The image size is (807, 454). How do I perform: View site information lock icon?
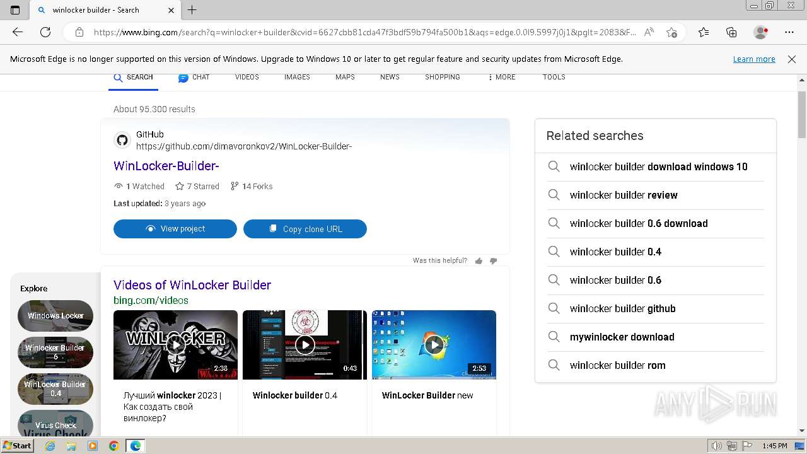[79, 32]
